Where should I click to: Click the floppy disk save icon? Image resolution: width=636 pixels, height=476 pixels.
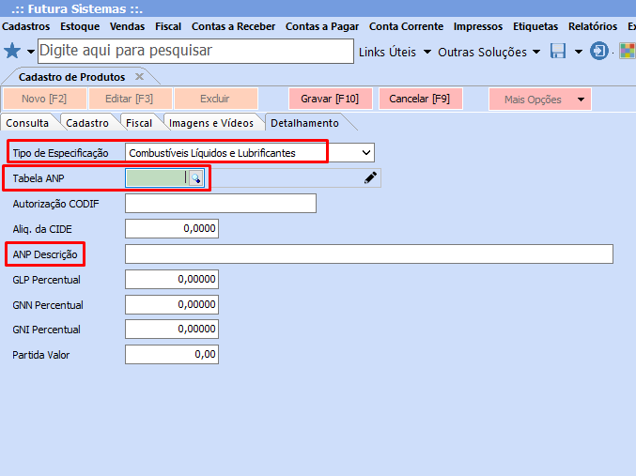point(558,51)
